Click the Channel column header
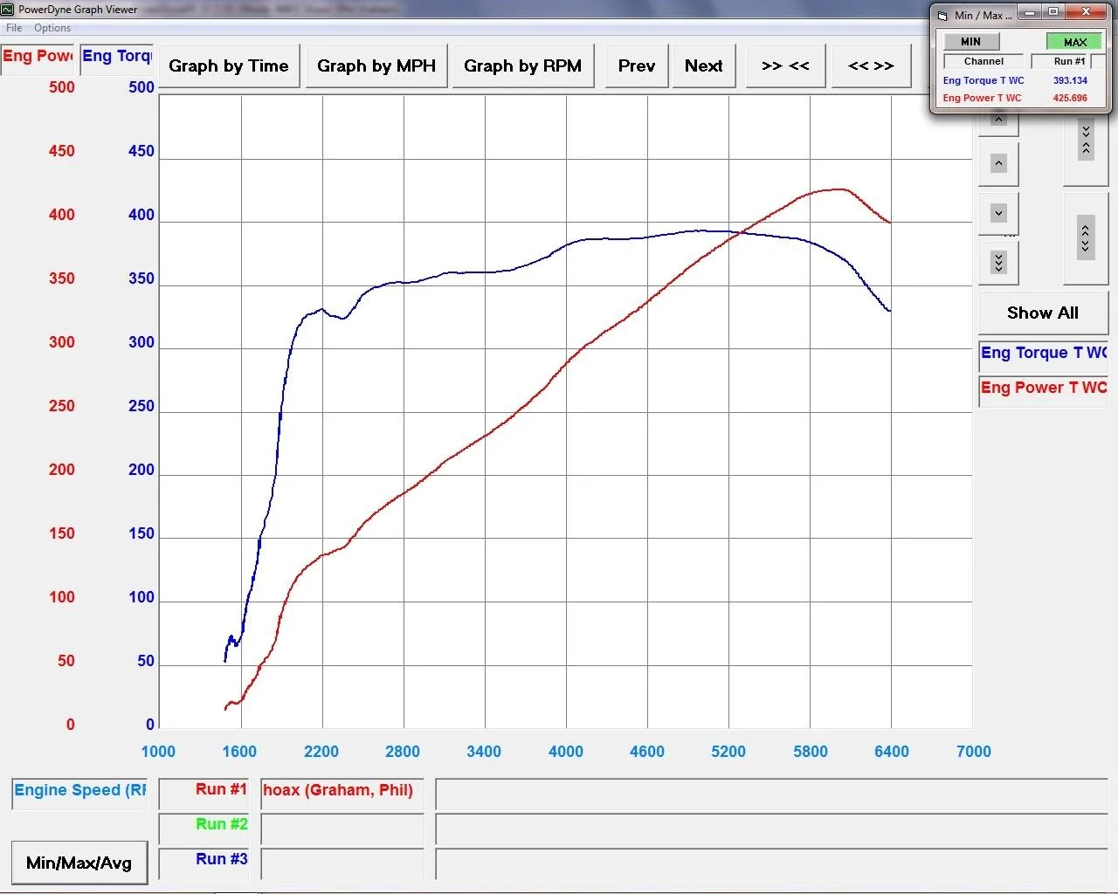The image size is (1118, 894). [x=983, y=61]
